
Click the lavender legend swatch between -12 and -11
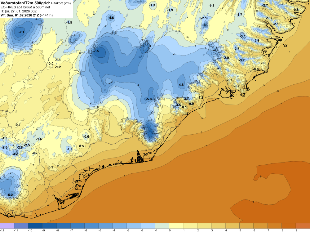[7, 226]
